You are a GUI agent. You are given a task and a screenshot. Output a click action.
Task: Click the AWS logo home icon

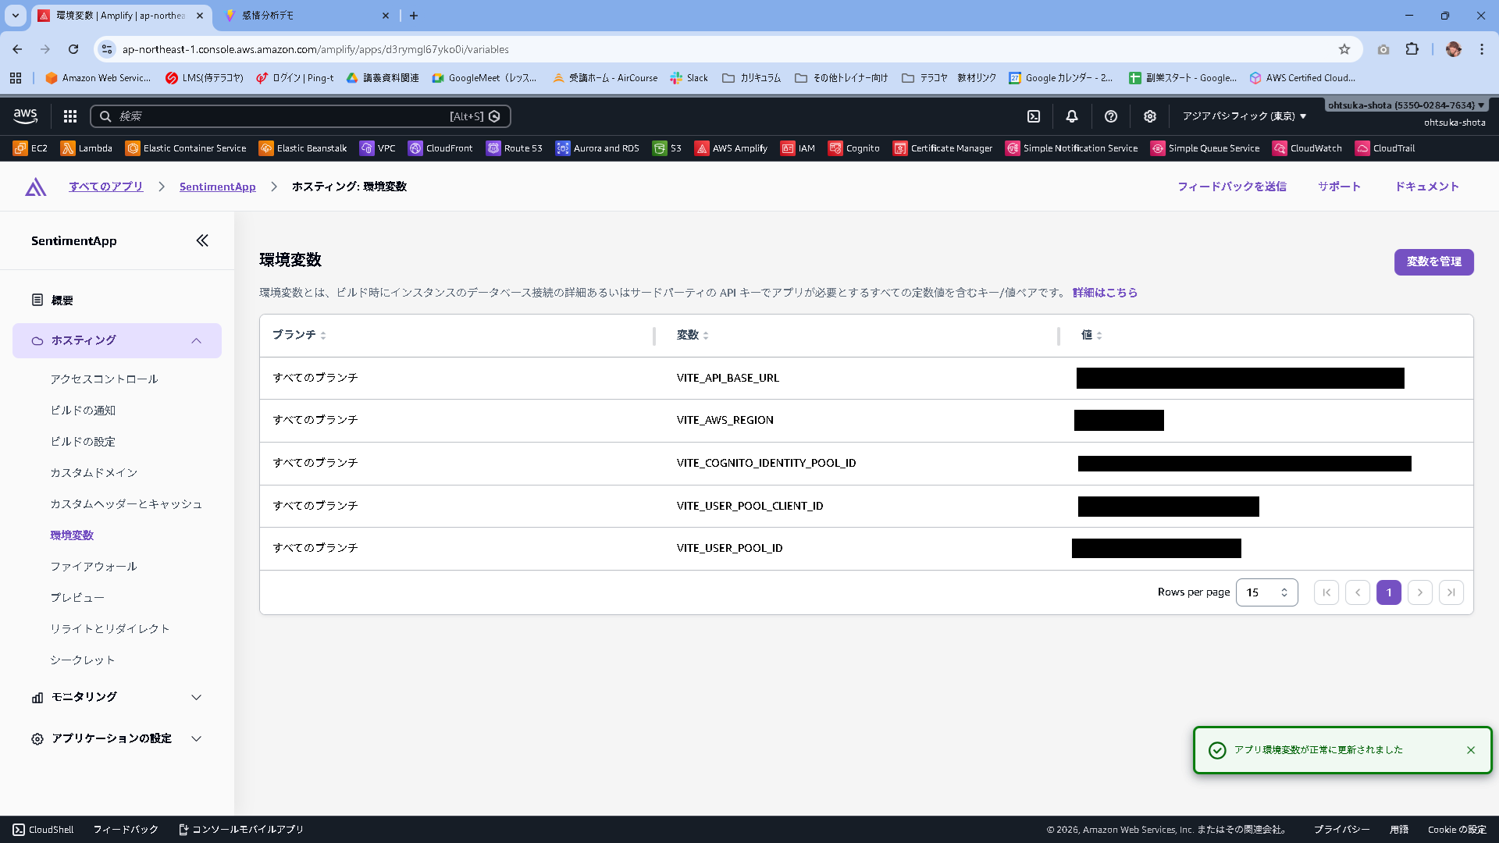pyautogui.click(x=26, y=116)
